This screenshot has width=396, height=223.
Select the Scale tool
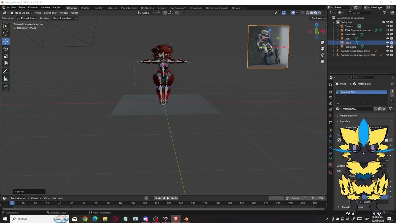pos(6,56)
